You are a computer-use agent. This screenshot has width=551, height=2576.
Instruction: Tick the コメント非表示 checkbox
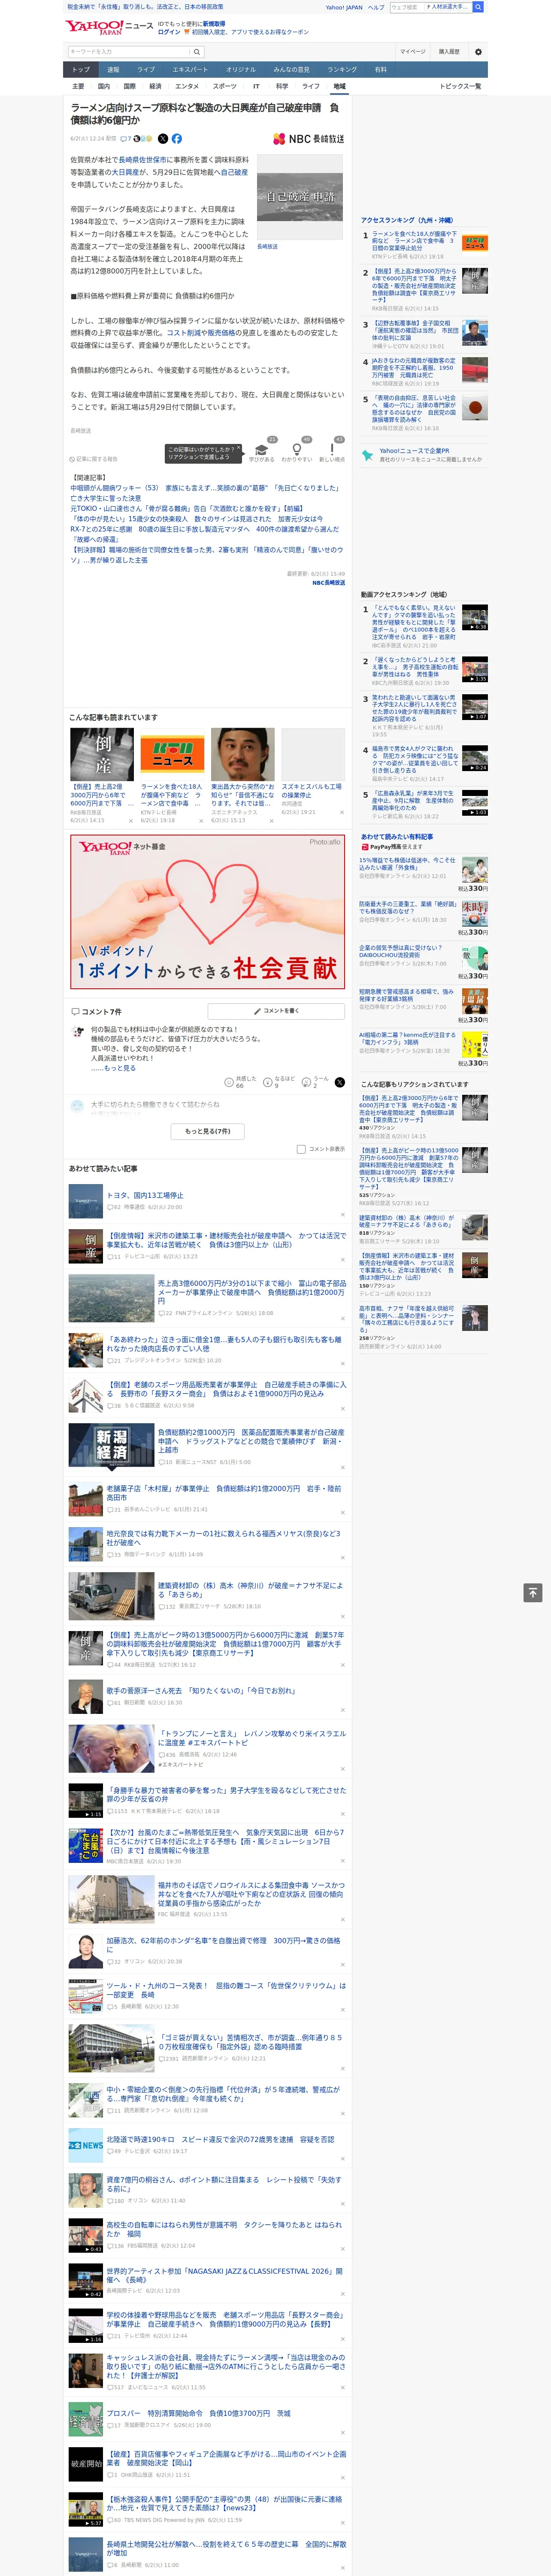pyautogui.click(x=301, y=1149)
